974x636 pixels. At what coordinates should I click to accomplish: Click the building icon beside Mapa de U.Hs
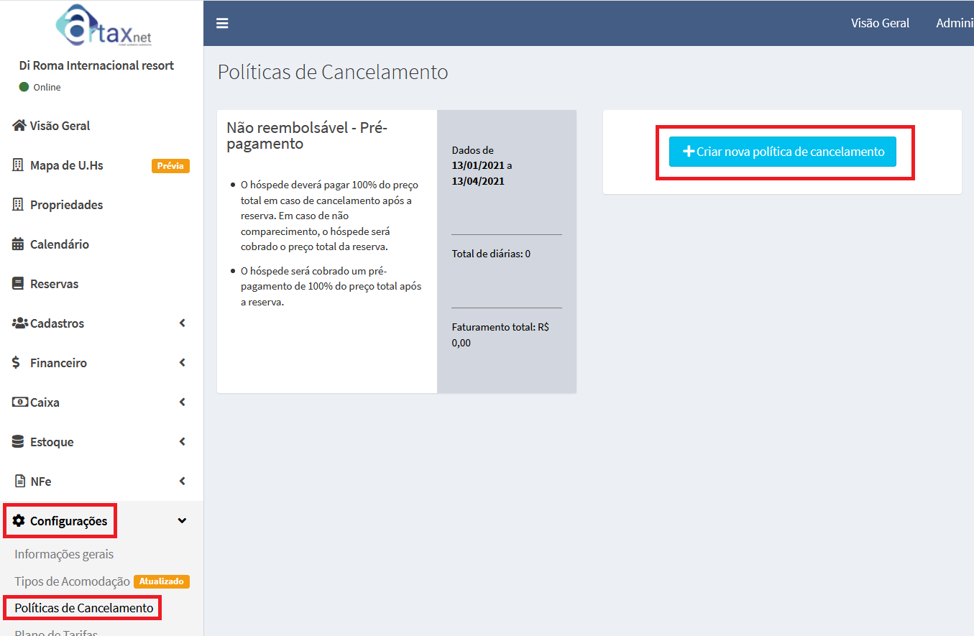[x=18, y=165]
